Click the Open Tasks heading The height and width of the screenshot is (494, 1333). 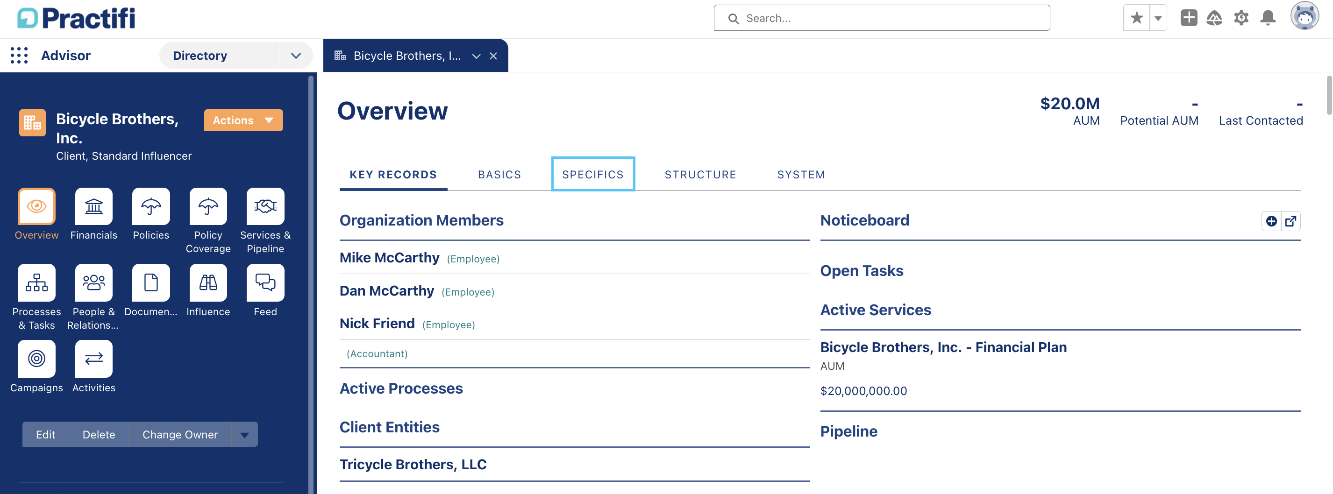pyautogui.click(x=862, y=271)
